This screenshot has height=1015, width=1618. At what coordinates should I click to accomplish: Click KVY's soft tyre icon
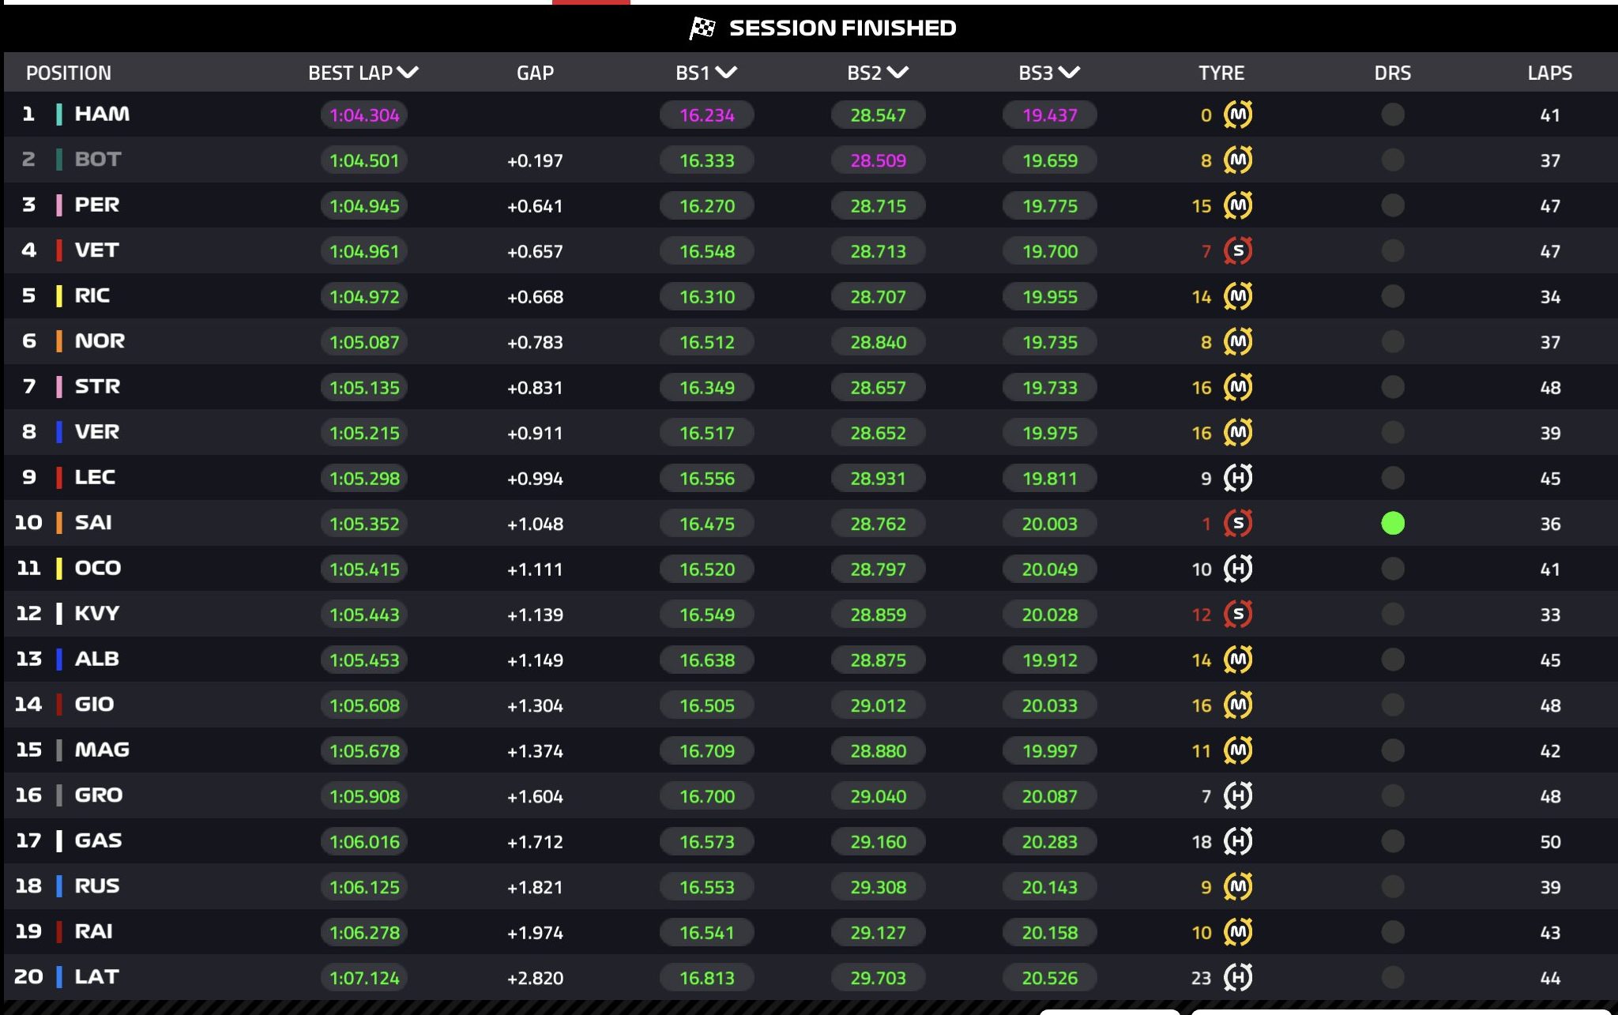[1238, 614]
